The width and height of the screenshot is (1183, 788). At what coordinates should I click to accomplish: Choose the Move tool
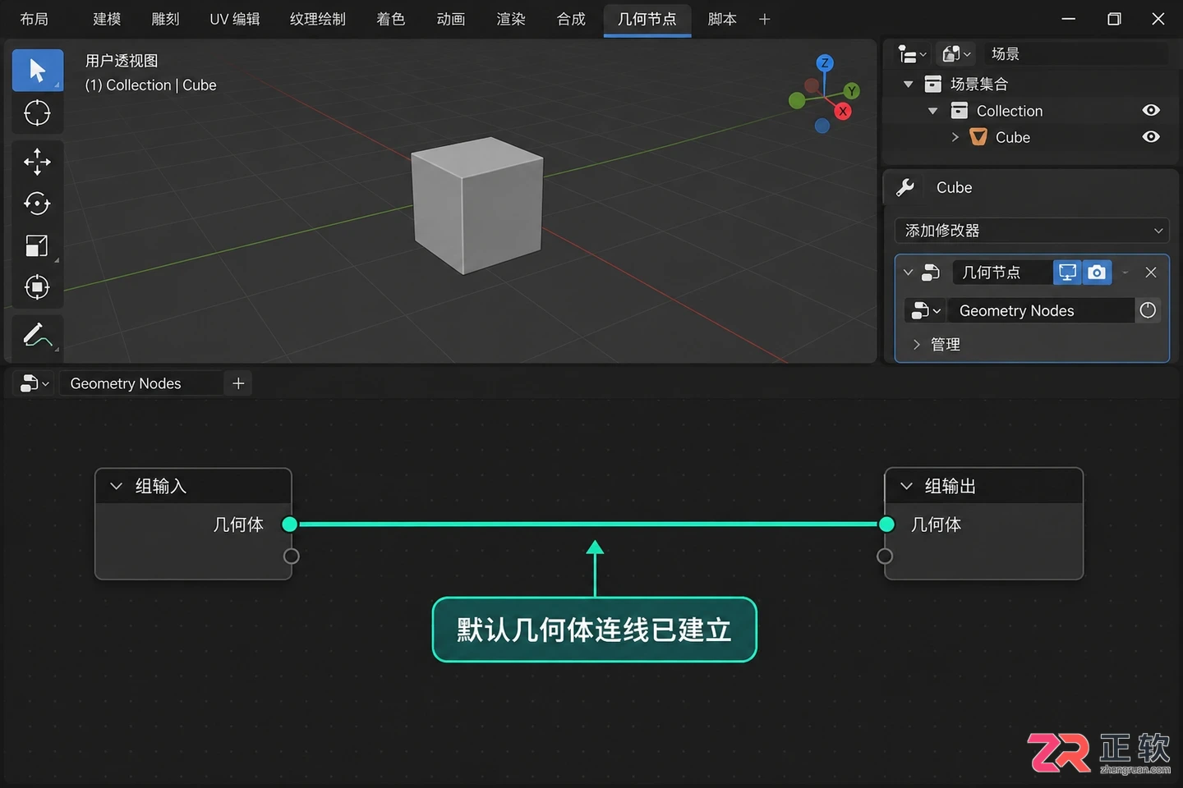click(37, 162)
